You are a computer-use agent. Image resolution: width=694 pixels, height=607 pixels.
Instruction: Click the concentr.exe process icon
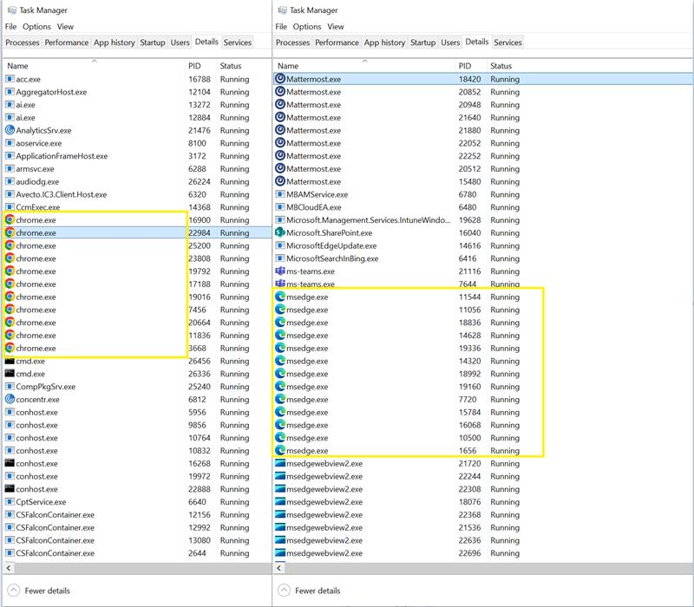click(10, 399)
